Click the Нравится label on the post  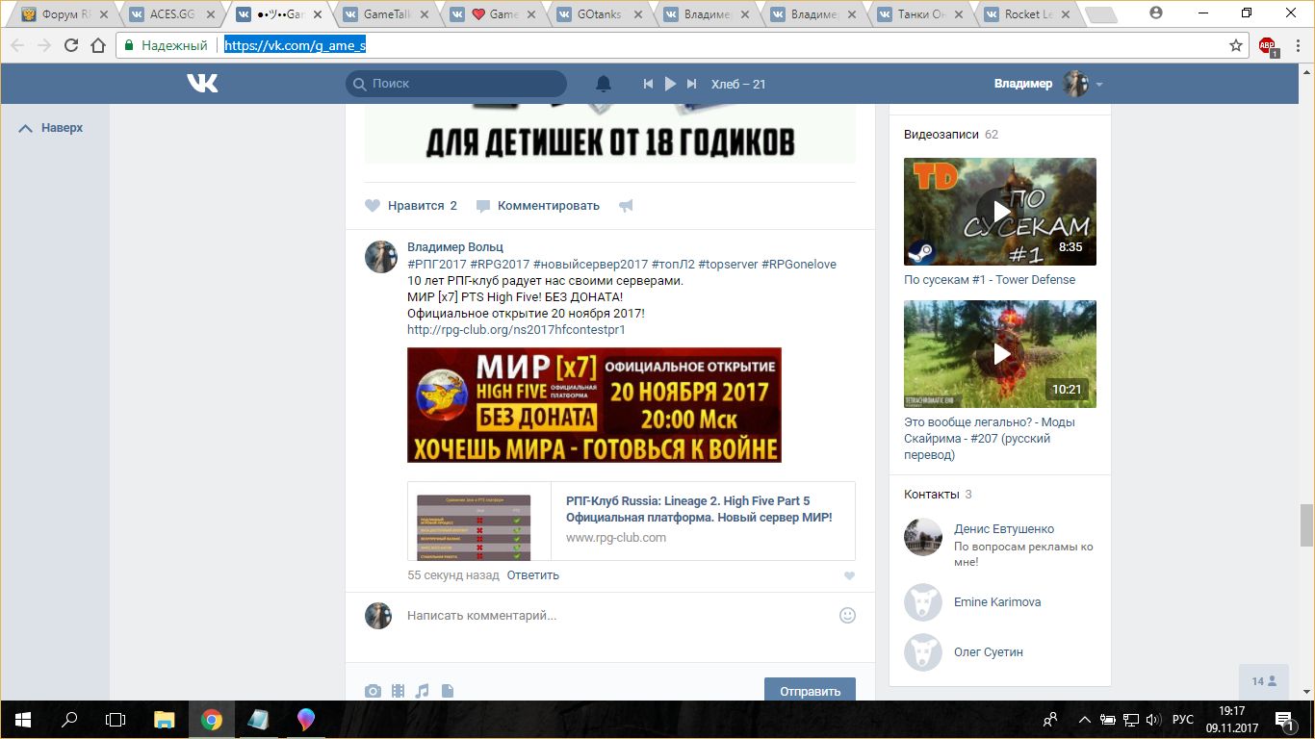tap(416, 206)
